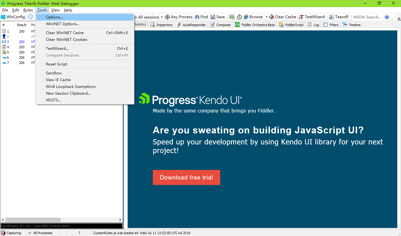Click the WinConfig Windows logo icon
The image size is (401, 236).
pyautogui.click(x=3, y=17)
